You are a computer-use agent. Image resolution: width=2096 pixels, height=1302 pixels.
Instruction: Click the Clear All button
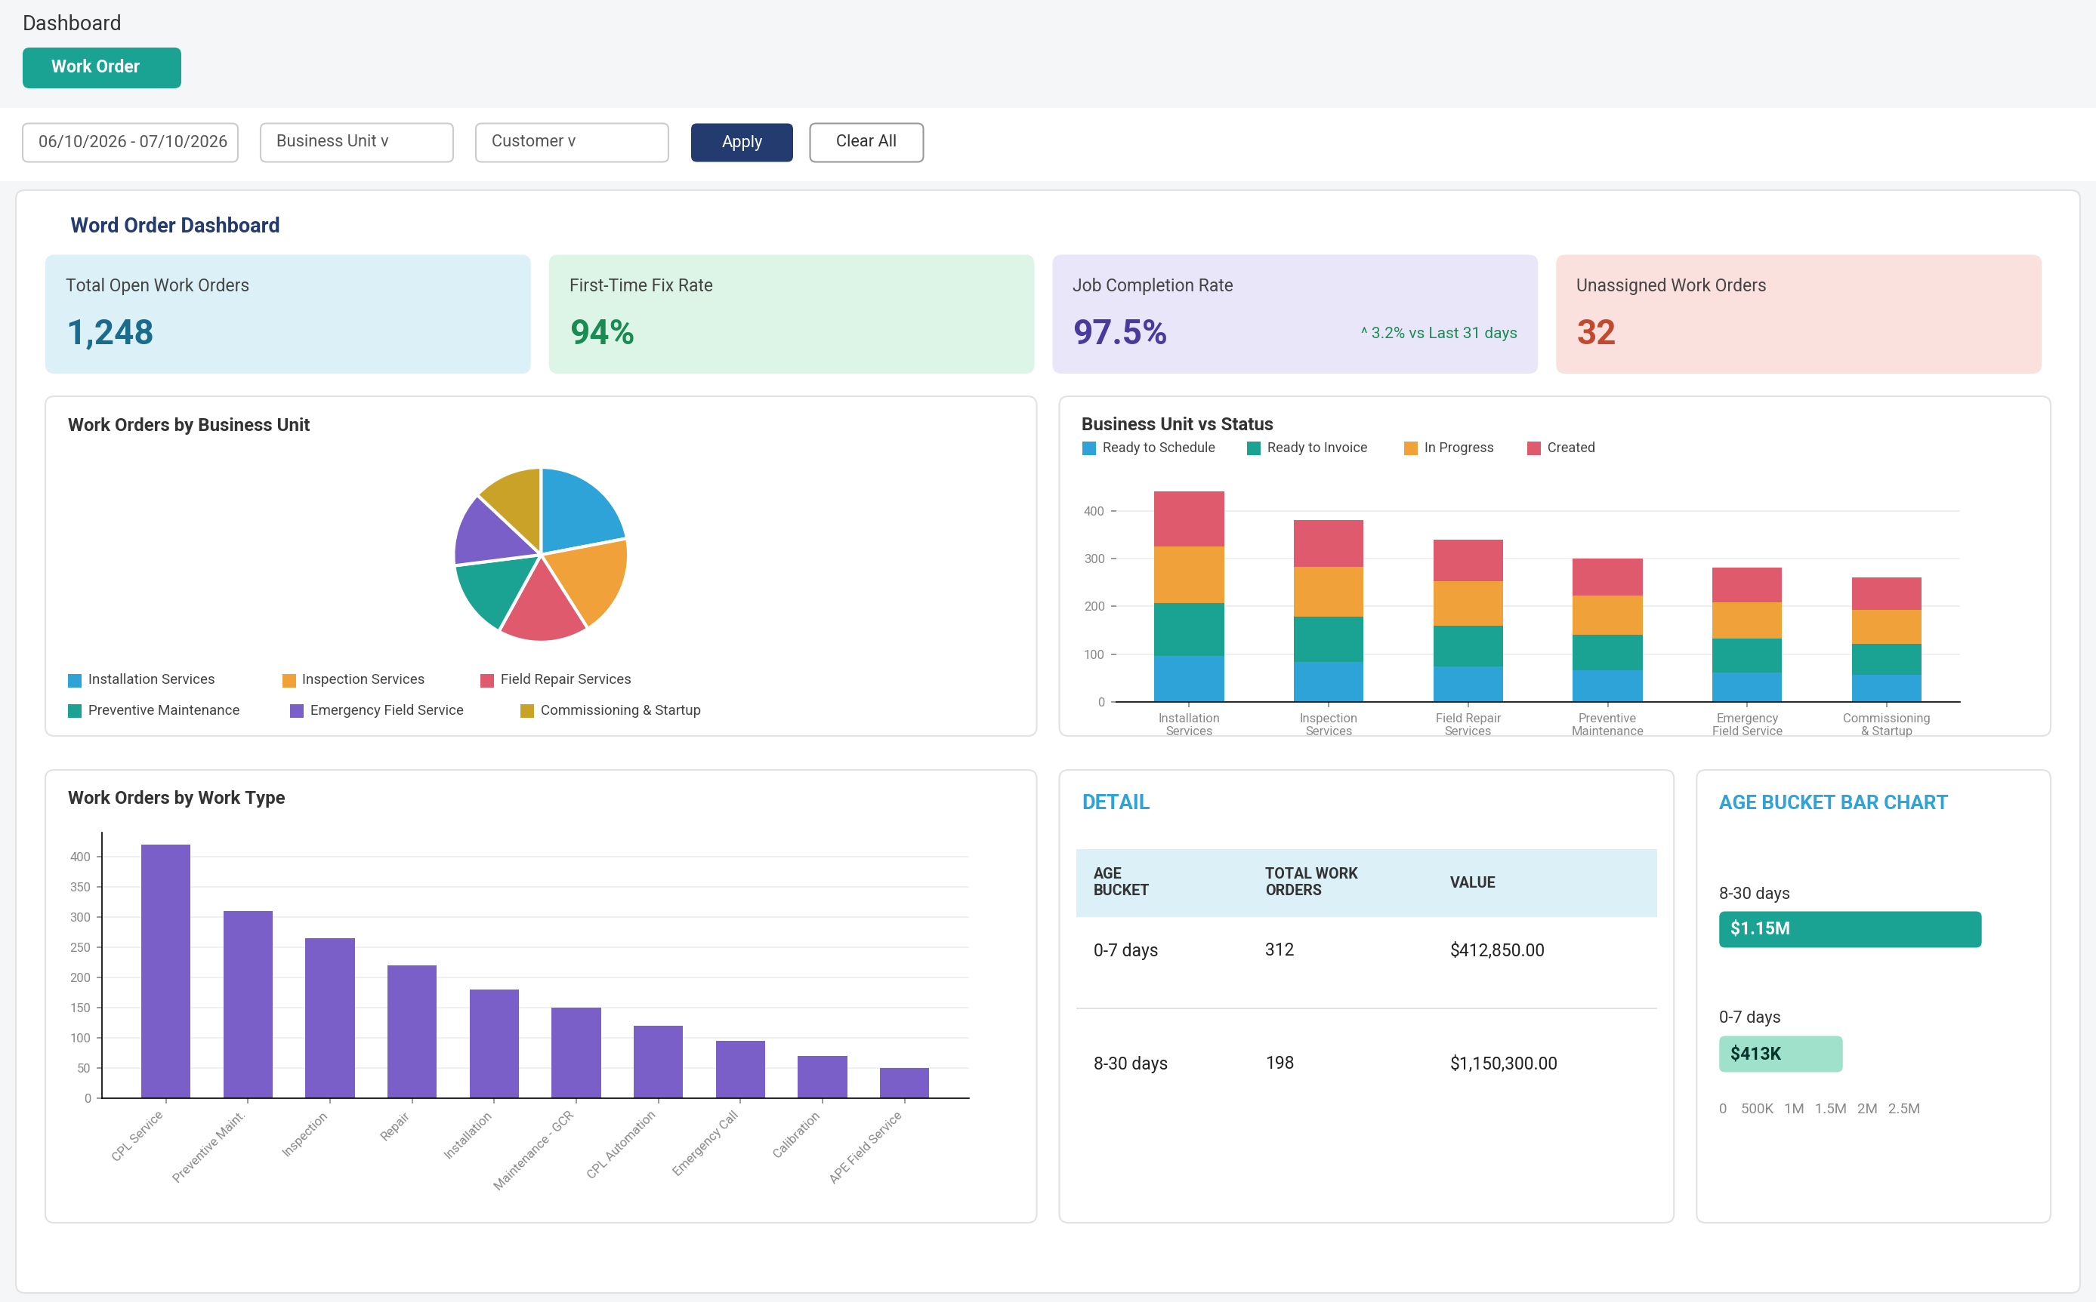[x=866, y=142]
